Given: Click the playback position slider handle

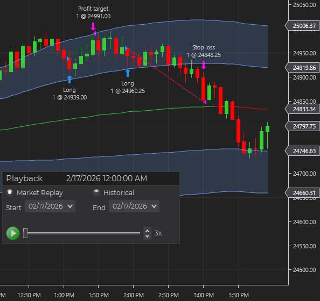Looking at the screenshot, I should click(25, 233).
